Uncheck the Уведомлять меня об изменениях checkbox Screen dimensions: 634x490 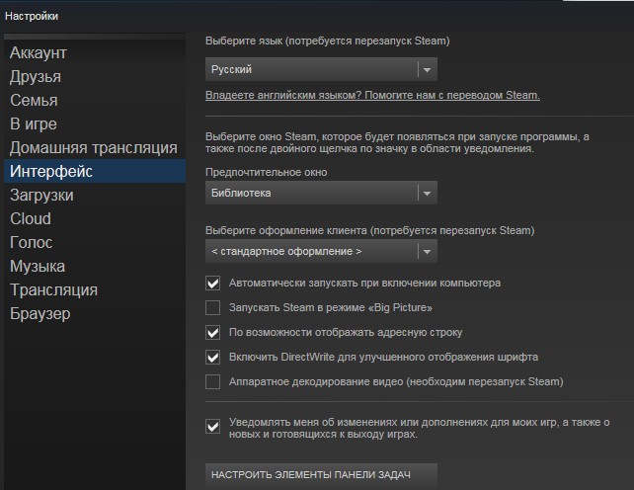pos(212,427)
